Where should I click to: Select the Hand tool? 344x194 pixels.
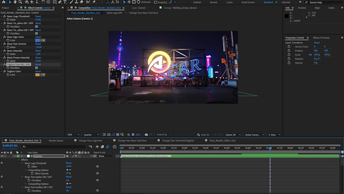coord(15,2)
